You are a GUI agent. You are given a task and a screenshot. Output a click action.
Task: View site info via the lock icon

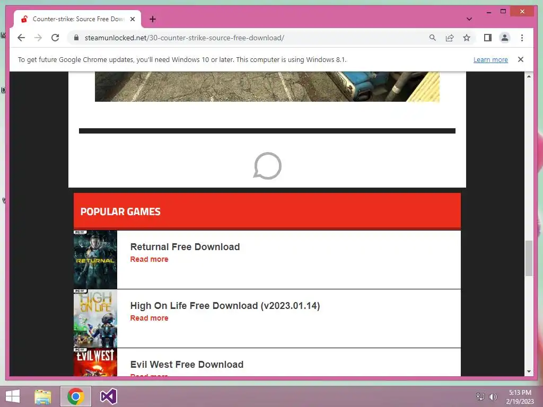click(76, 38)
